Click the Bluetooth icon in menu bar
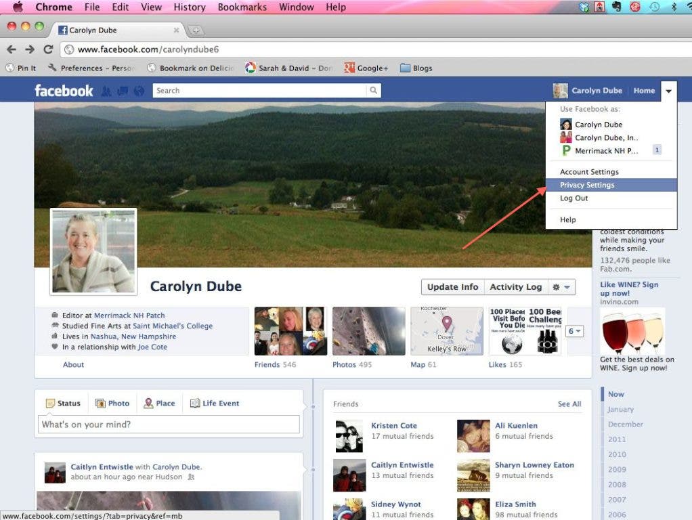 674,7
